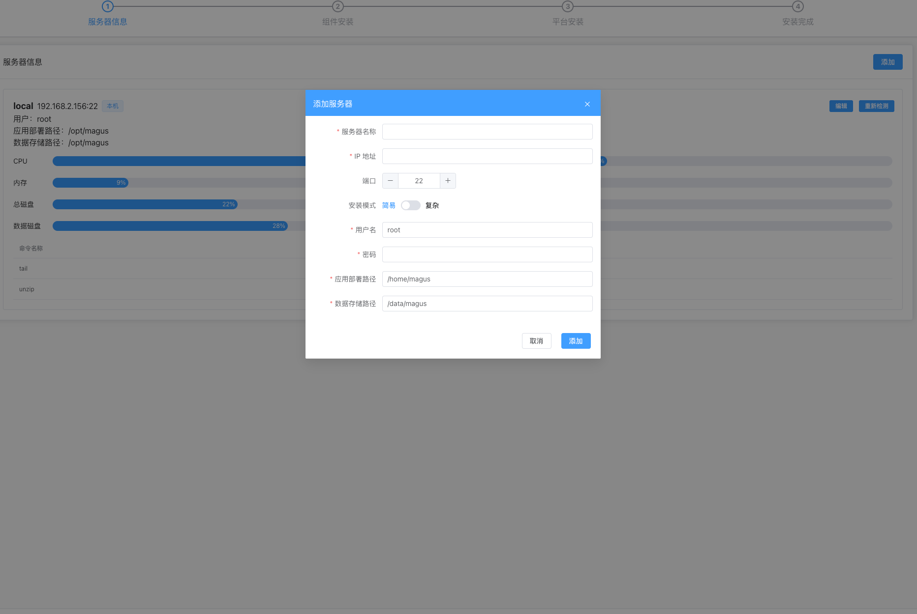The height and width of the screenshot is (614, 917).
Task: Click the 内存 usage progress bar
Action: tap(177, 183)
